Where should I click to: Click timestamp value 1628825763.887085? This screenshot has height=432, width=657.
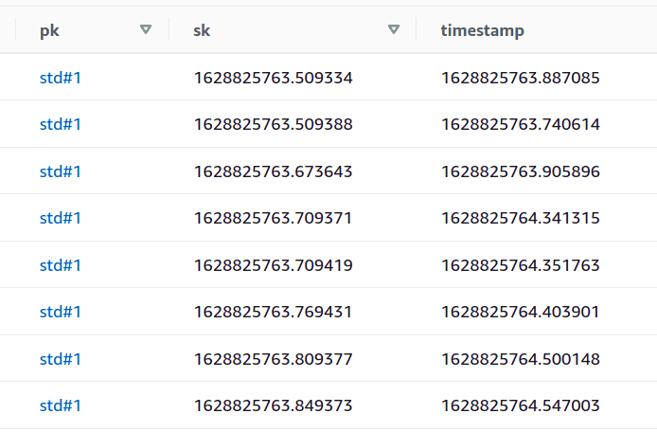click(520, 78)
